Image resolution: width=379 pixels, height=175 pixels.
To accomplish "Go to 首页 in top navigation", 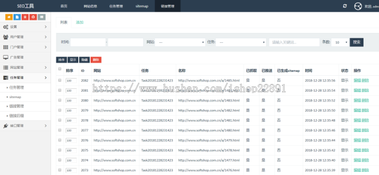I will [64, 6].
